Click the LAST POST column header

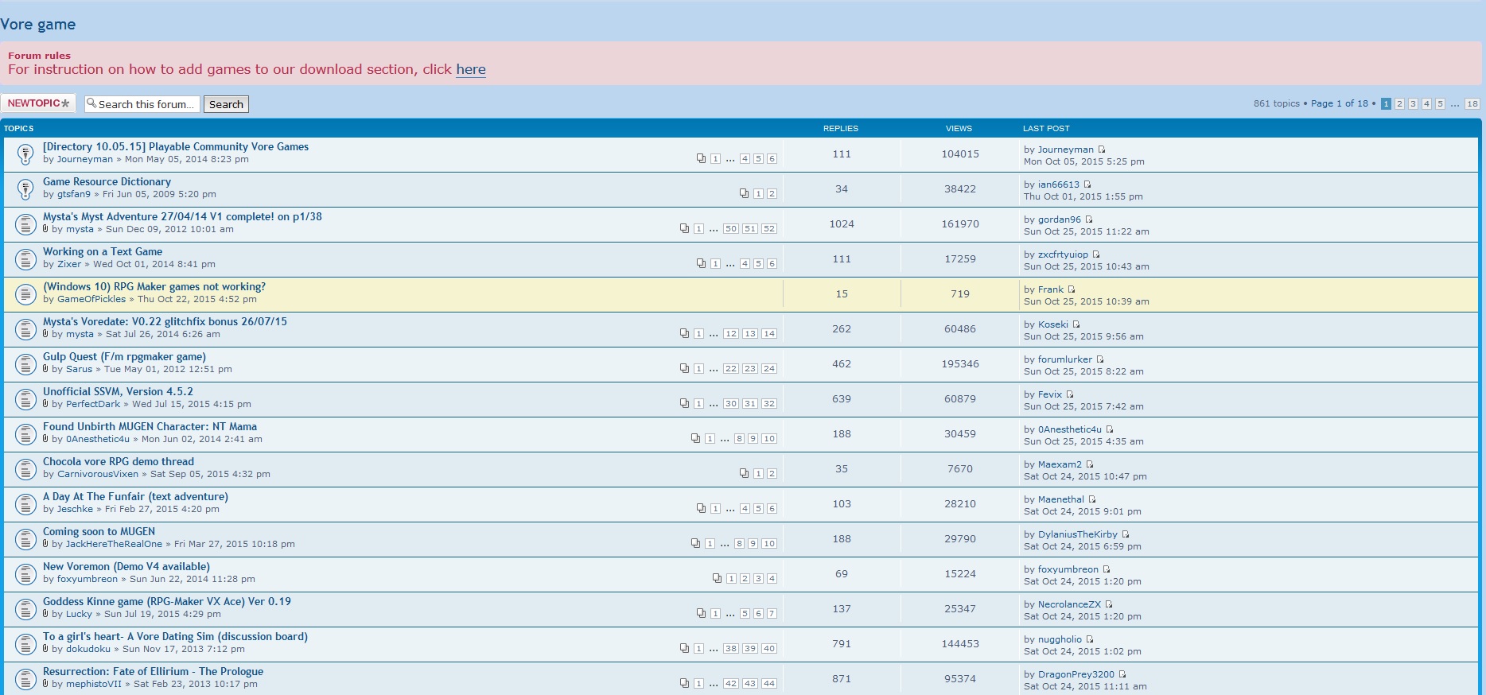click(x=1046, y=128)
